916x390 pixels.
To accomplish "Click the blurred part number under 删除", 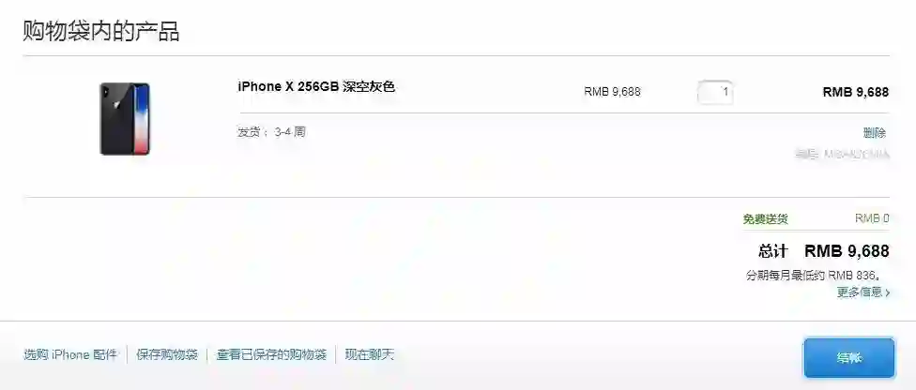I will [x=843, y=154].
